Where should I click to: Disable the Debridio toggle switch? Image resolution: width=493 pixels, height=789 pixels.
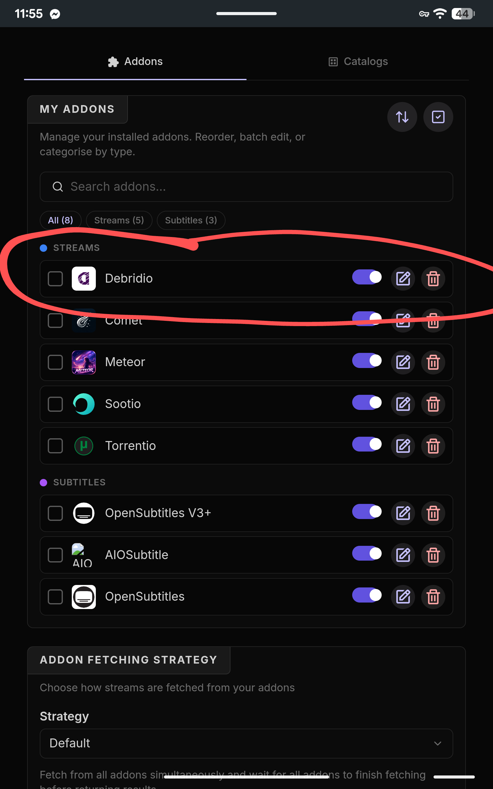(x=367, y=277)
